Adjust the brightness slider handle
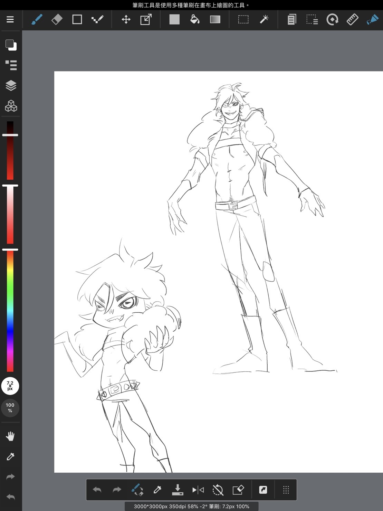 (x=10, y=135)
